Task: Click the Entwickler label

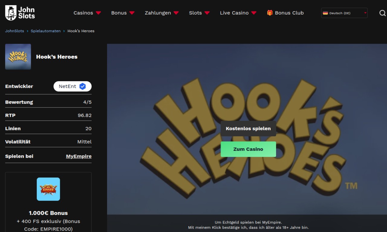Action: [x=19, y=86]
